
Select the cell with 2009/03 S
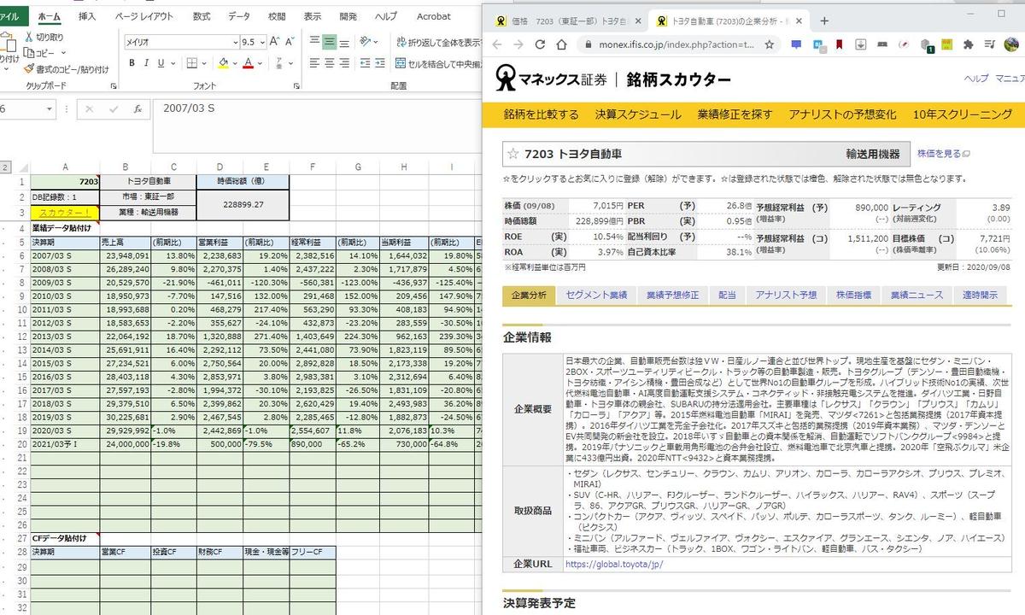tap(65, 282)
